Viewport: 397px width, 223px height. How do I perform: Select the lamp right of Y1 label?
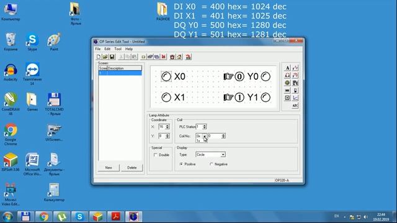tap(265, 97)
